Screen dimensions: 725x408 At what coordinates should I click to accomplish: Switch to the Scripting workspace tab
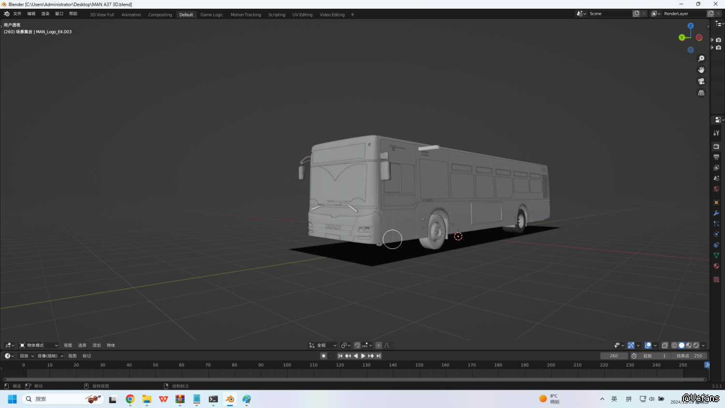coord(276,15)
